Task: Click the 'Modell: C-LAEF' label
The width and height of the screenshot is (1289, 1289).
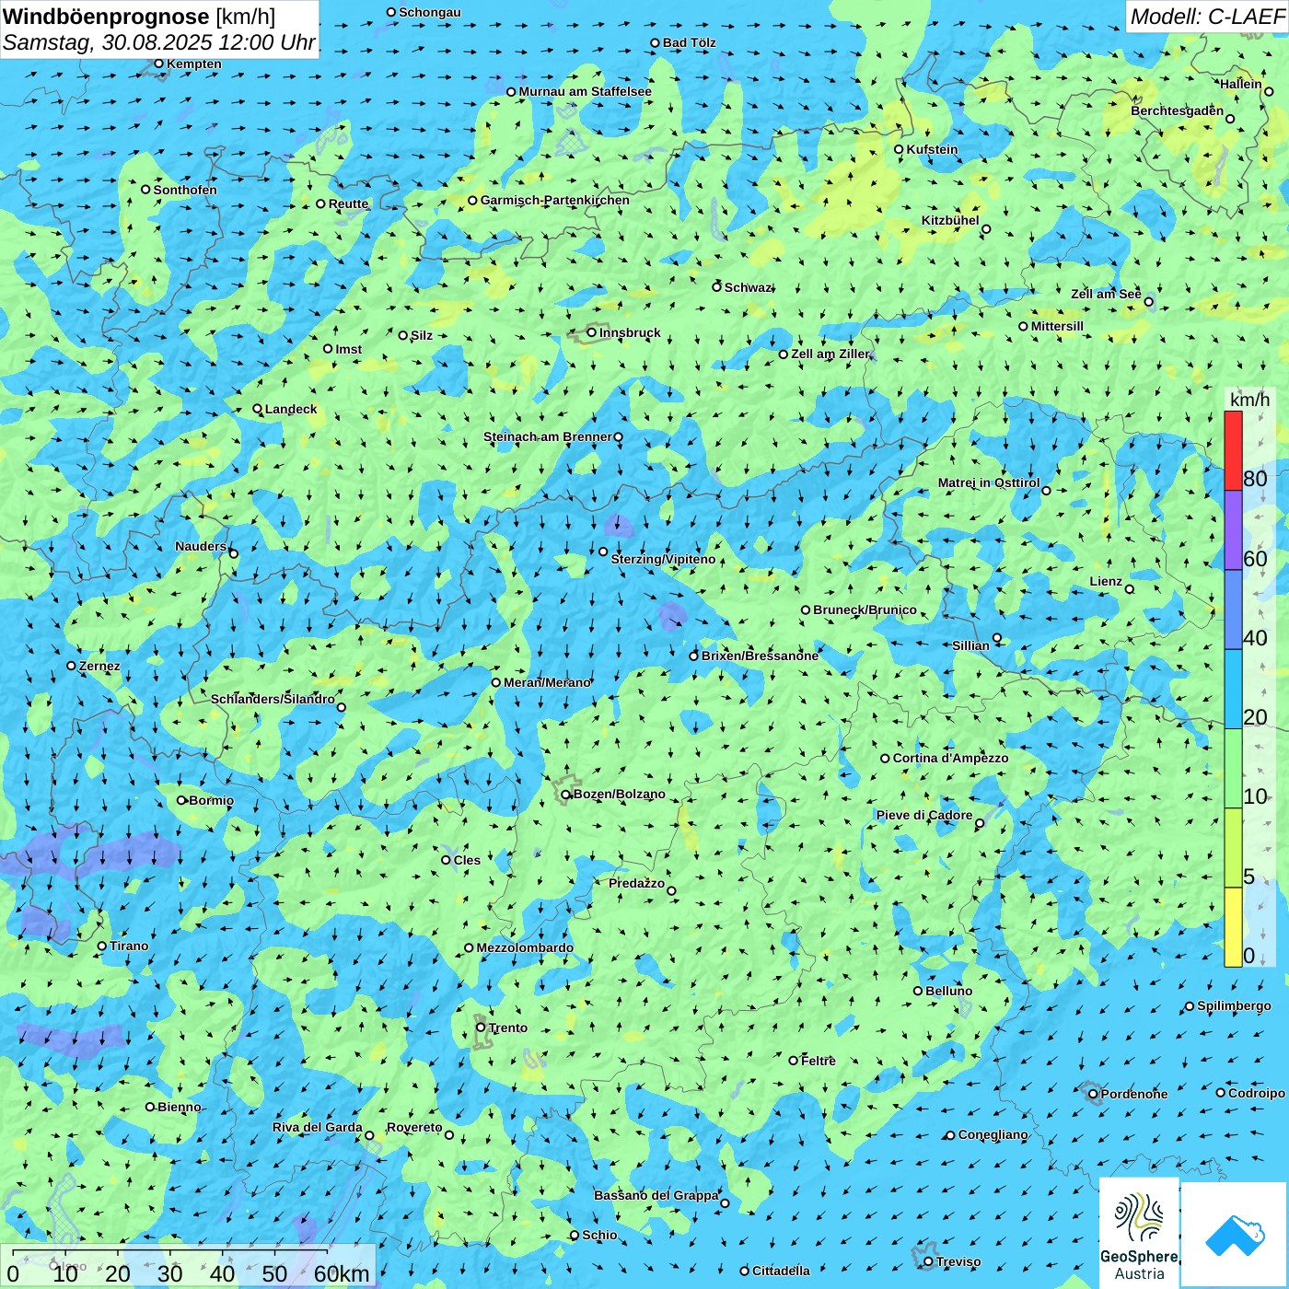Action: coord(1207,17)
